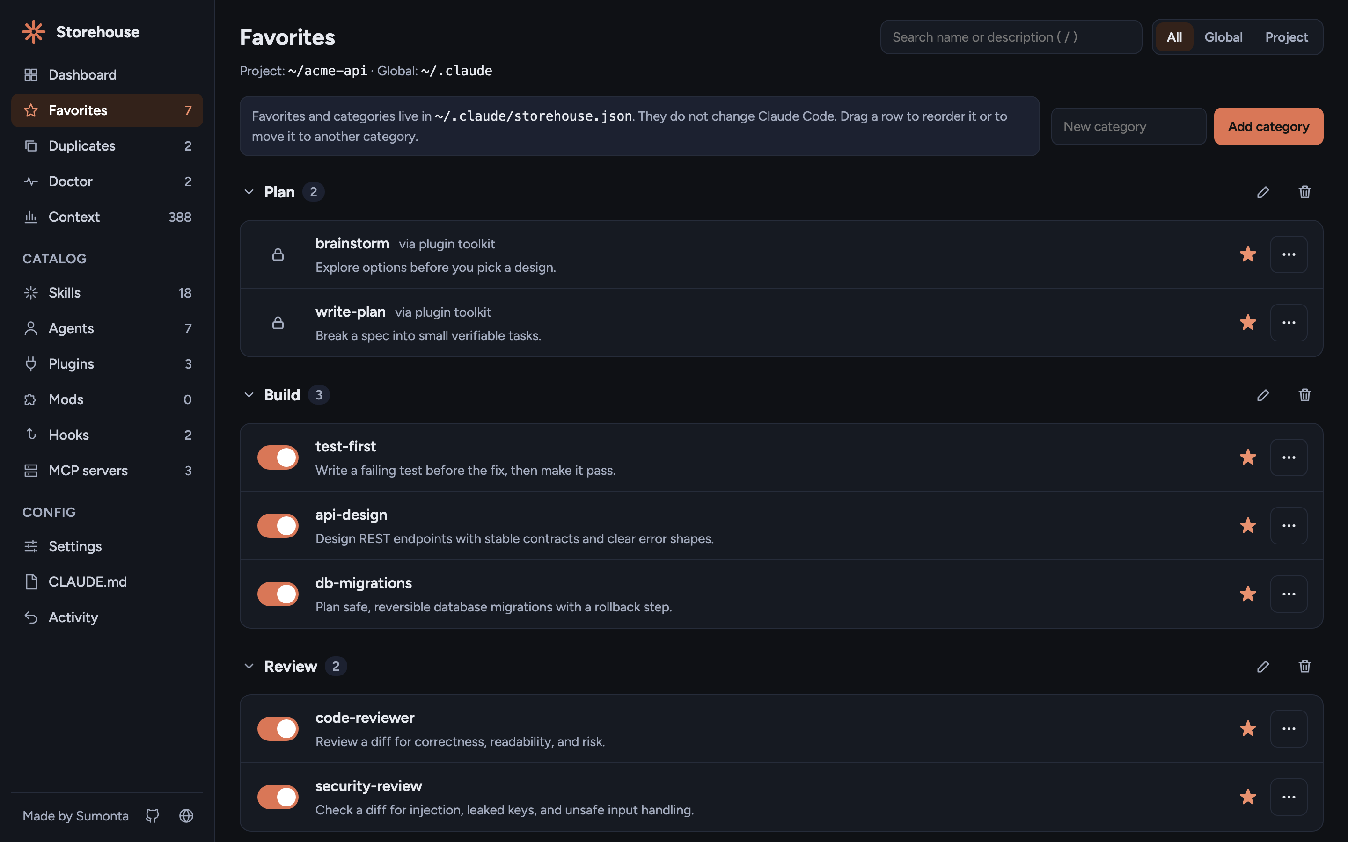
Task: Unstar the security-review entry
Action: [x=1248, y=797]
